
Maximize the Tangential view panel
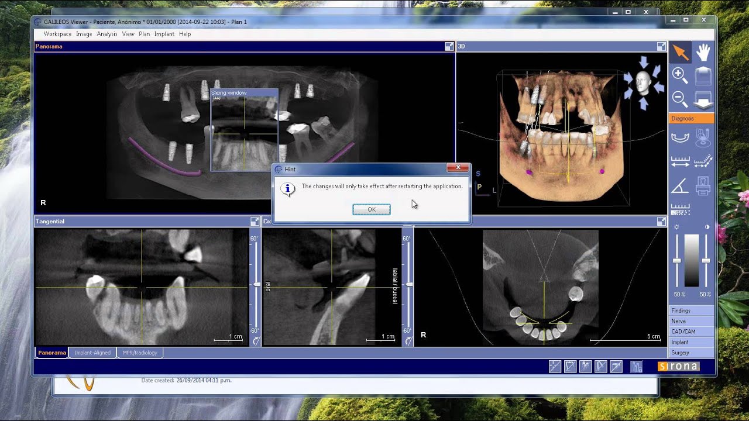click(x=255, y=222)
